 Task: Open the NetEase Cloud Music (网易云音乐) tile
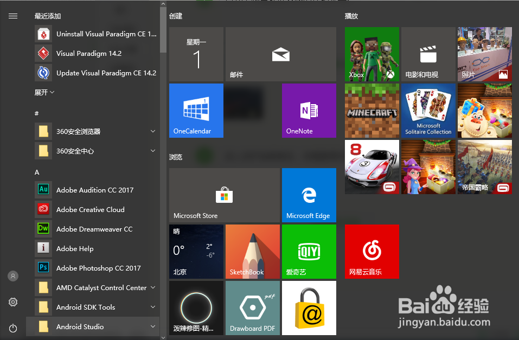372,252
